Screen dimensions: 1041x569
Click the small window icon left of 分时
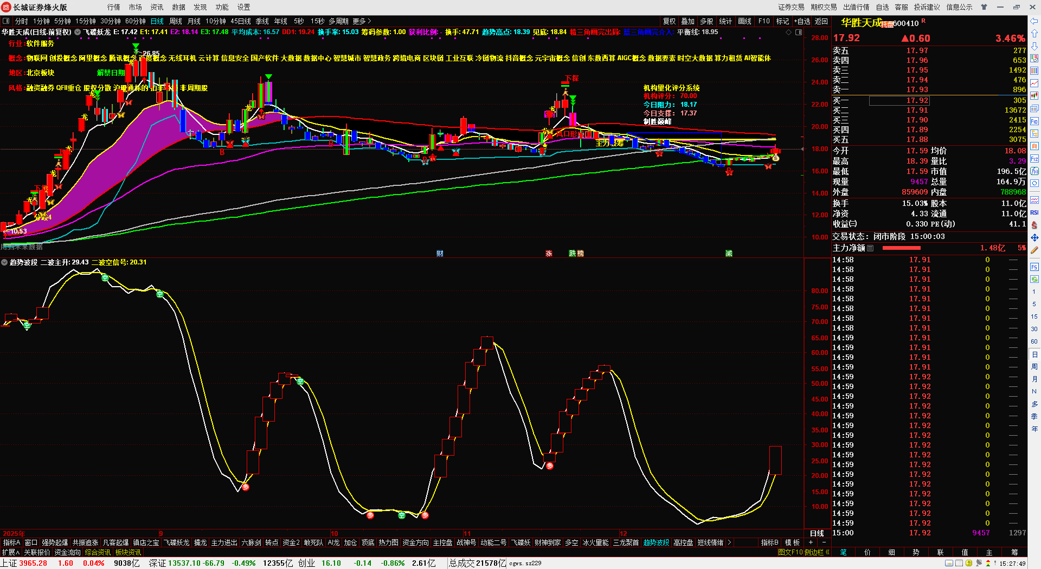(x=6, y=21)
